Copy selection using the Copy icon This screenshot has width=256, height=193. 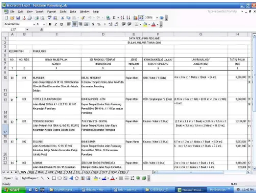[68, 18]
